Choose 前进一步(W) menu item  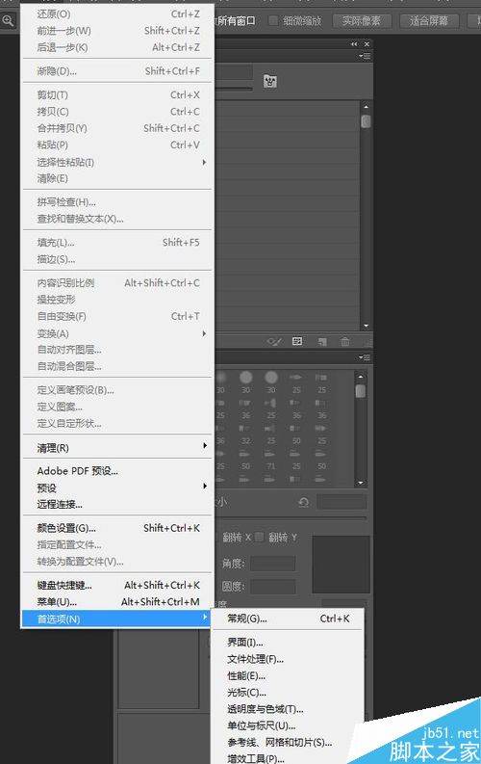click(117, 31)
